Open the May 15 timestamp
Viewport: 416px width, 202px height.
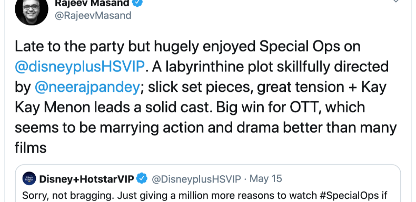(x=265, y=179)
